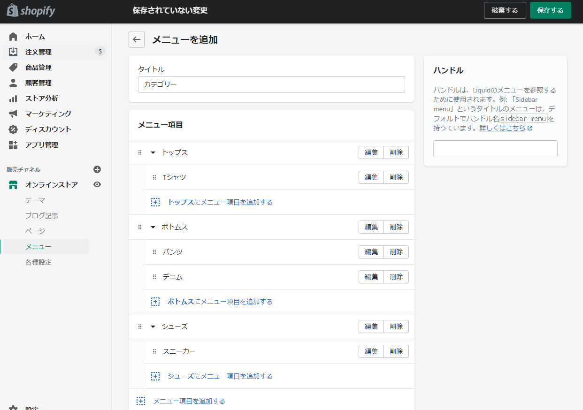Image resolution: width=583 pixels, height=410 pixels.
Task: Click the 注文管理 orders icon
Action: click(13, 52)
